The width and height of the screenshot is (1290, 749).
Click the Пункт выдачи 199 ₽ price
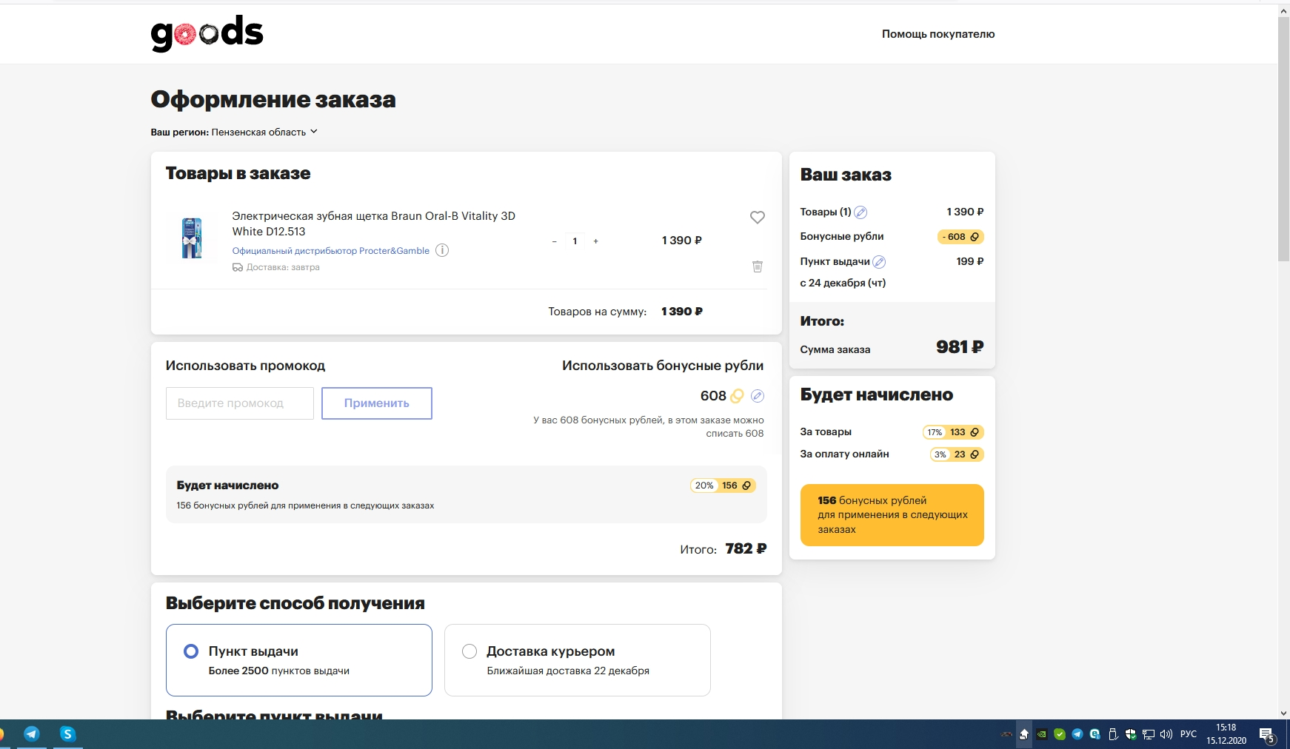tap(970, 261)
